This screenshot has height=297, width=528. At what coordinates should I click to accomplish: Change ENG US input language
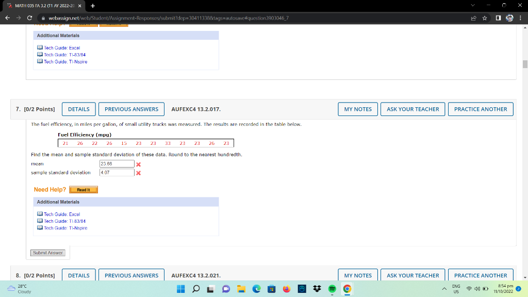click(456, 289)
